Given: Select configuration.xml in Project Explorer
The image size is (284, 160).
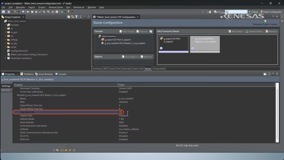Looking at the screenshot, I should [x=19, y=51].
